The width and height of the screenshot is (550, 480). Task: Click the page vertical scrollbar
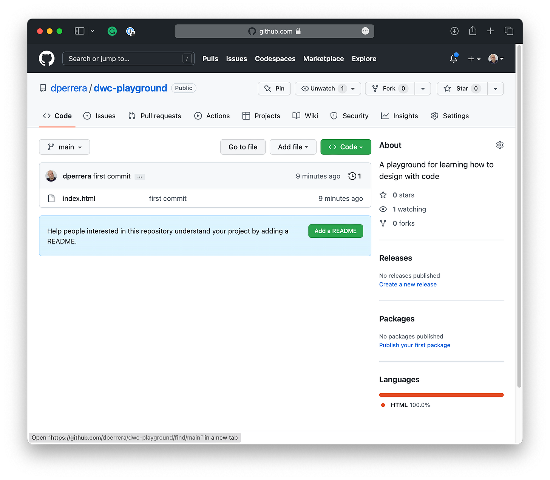click(x=519, y=216)
